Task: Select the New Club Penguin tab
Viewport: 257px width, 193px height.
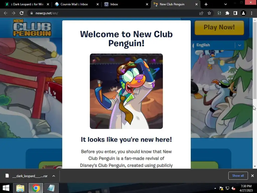Action: (x=172, y=4)
